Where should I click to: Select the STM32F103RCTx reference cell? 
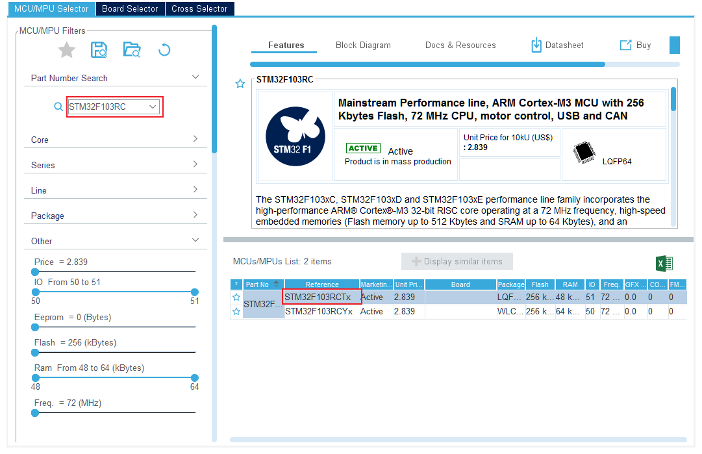pyautogui.click(x=322, y=297)
